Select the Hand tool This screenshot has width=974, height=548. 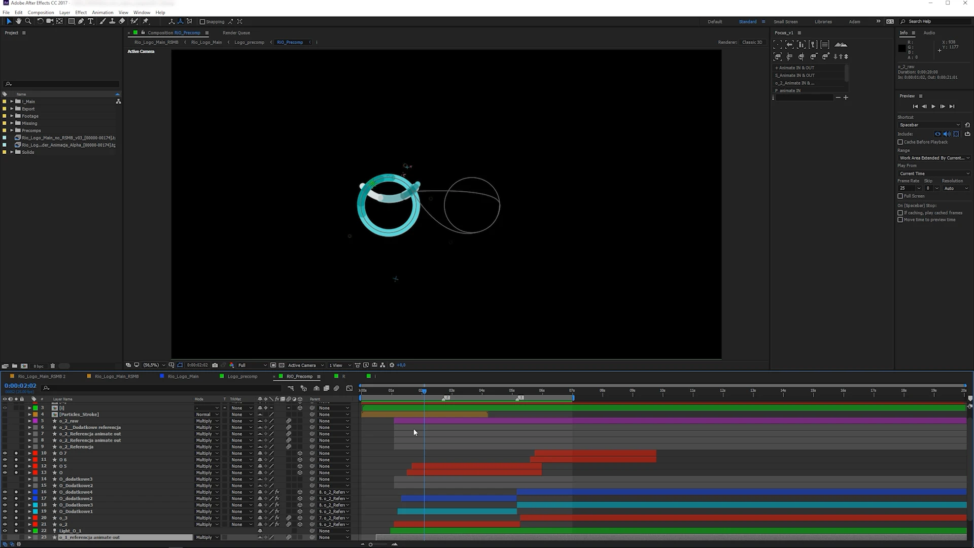pos(18,21)
